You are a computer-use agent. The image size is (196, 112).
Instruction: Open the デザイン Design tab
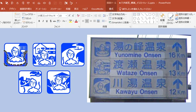point(13,9)
